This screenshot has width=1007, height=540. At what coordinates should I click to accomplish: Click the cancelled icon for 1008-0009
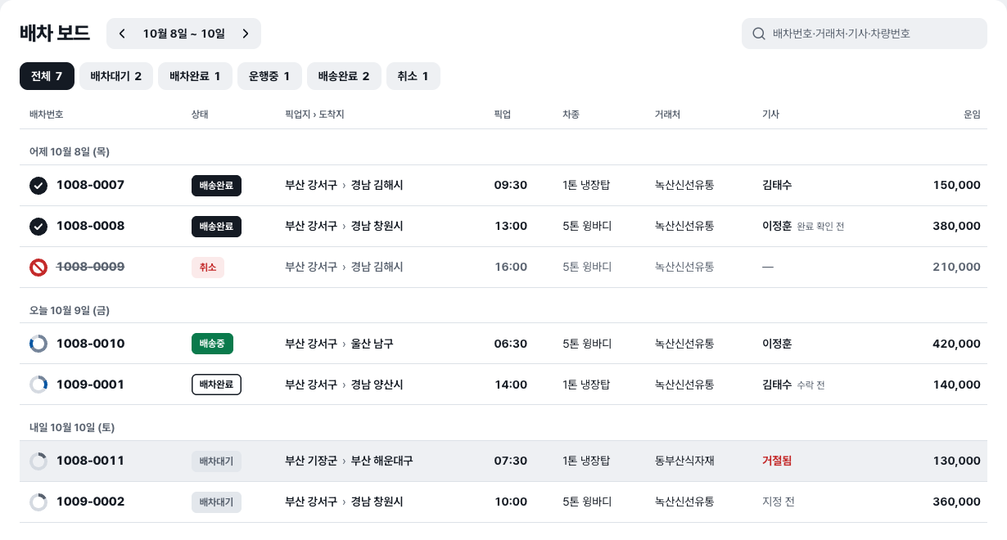[38, 268]
